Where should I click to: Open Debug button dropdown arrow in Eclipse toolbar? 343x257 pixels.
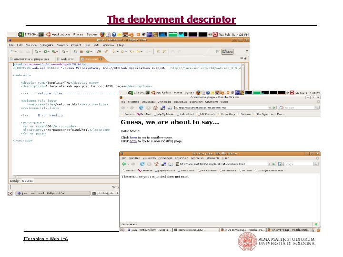pos(40,51)
